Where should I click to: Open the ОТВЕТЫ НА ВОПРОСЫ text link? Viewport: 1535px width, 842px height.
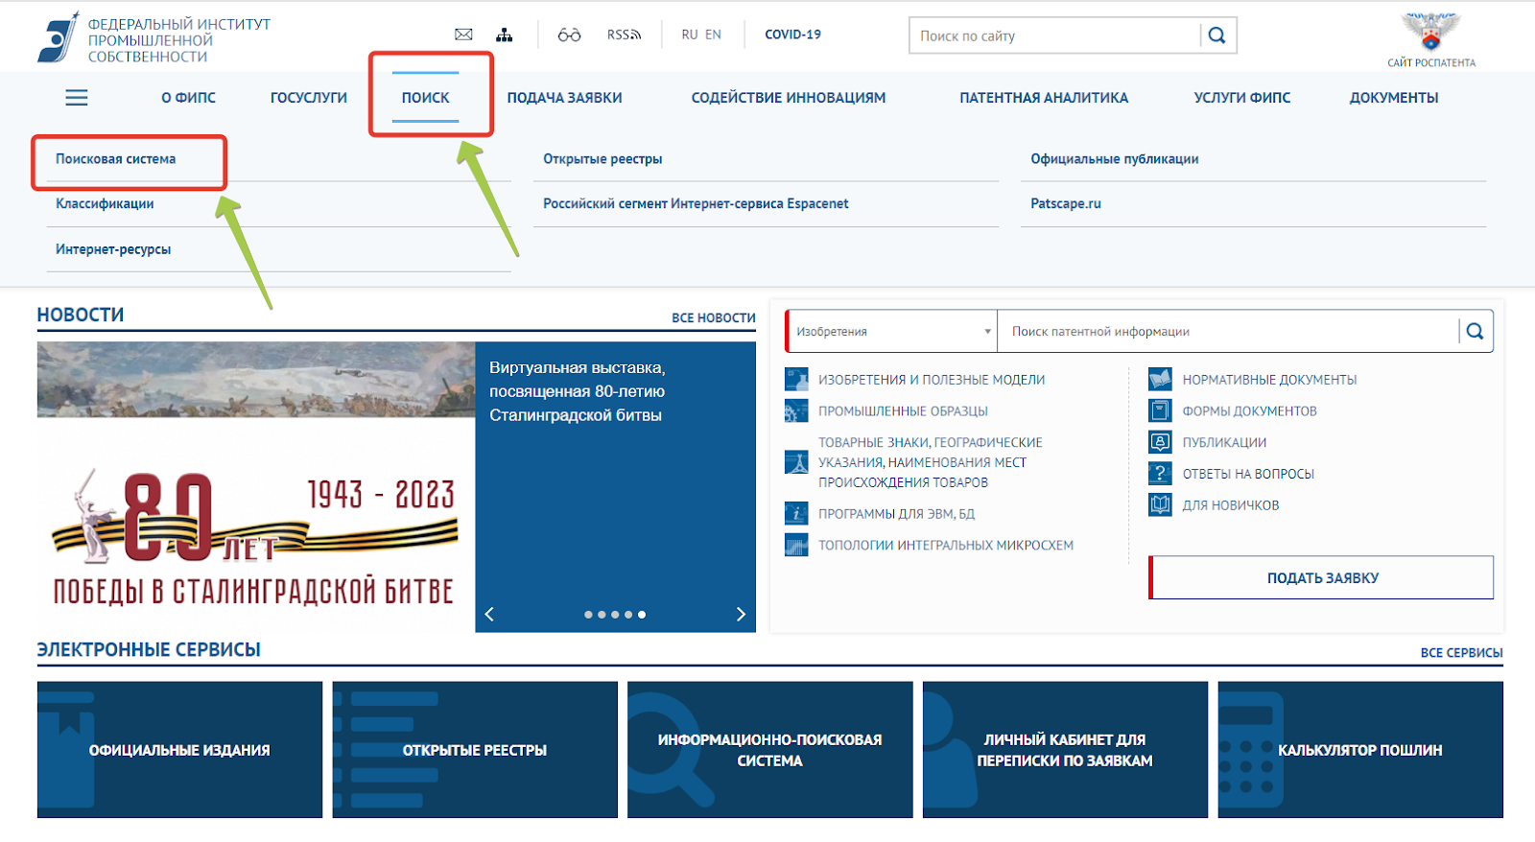click(1248, 474)
